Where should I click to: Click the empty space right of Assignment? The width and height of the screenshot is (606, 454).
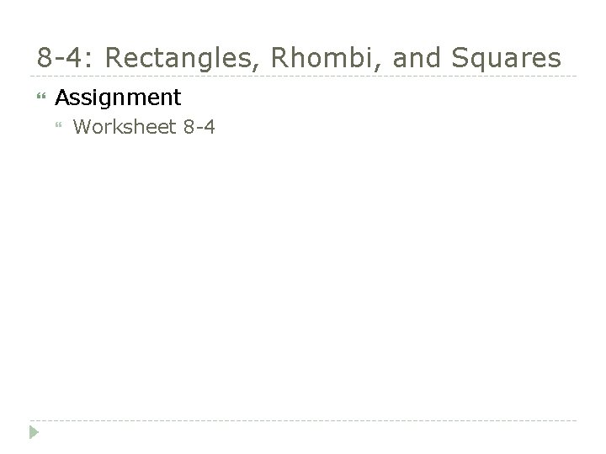(x=379, y=98)
